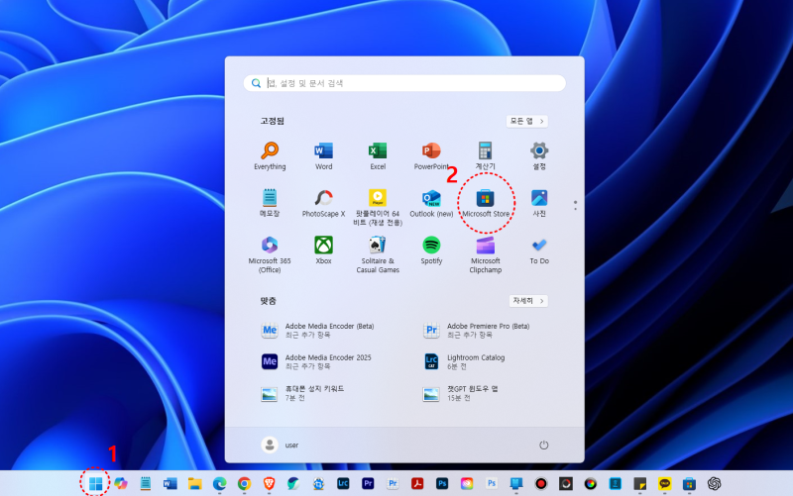Click the 모든 앱 all apps button

[527, 121]
